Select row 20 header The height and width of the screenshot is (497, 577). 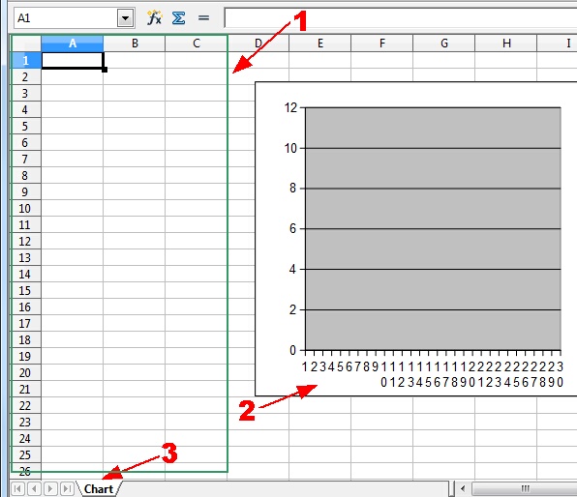pos(26,373)
